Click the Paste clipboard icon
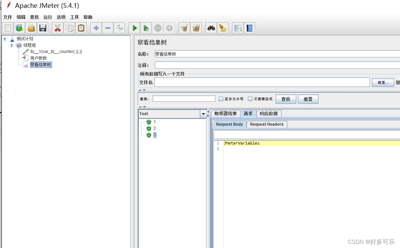 pos(81,28)
